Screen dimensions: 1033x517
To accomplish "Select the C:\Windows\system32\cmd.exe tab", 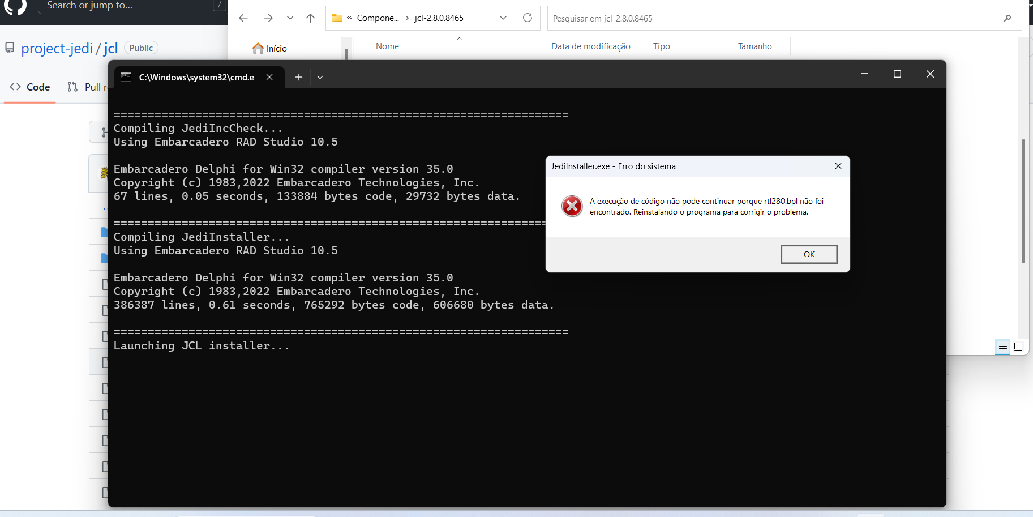I will point(198,77).
